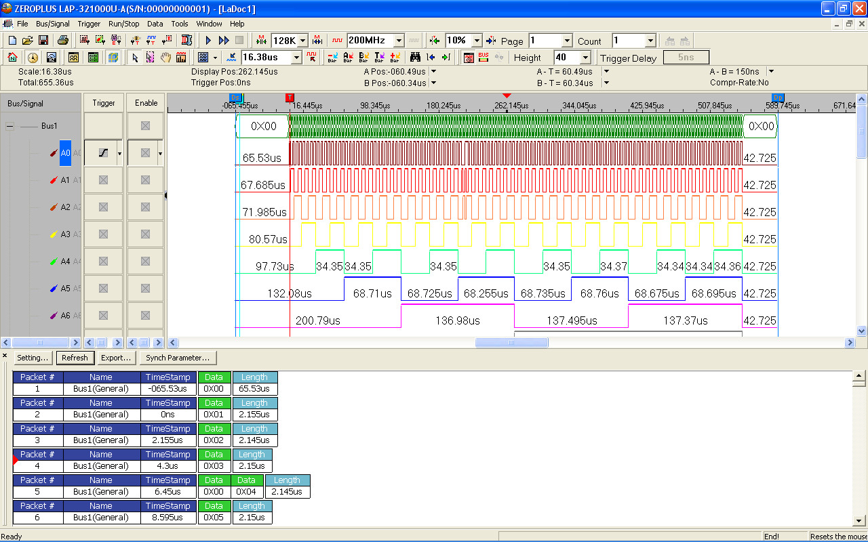Viewport: 868px width, 542px height.
Task: Start repetitive run with the double arrow
Action: [x=224, y=41]
